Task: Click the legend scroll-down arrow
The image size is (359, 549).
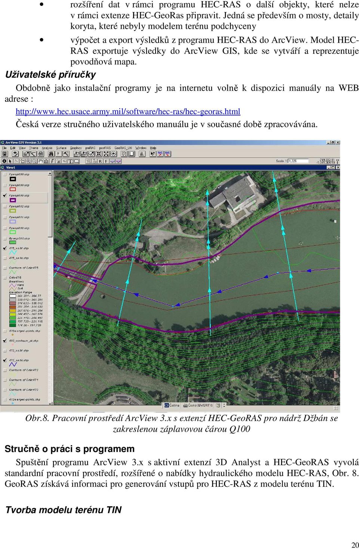Action: coord(50,404)
